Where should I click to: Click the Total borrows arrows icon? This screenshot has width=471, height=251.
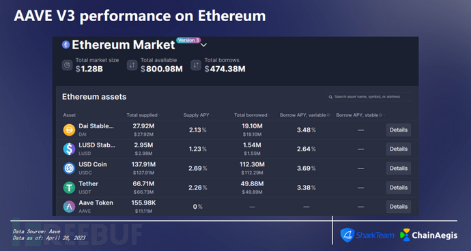196,65
